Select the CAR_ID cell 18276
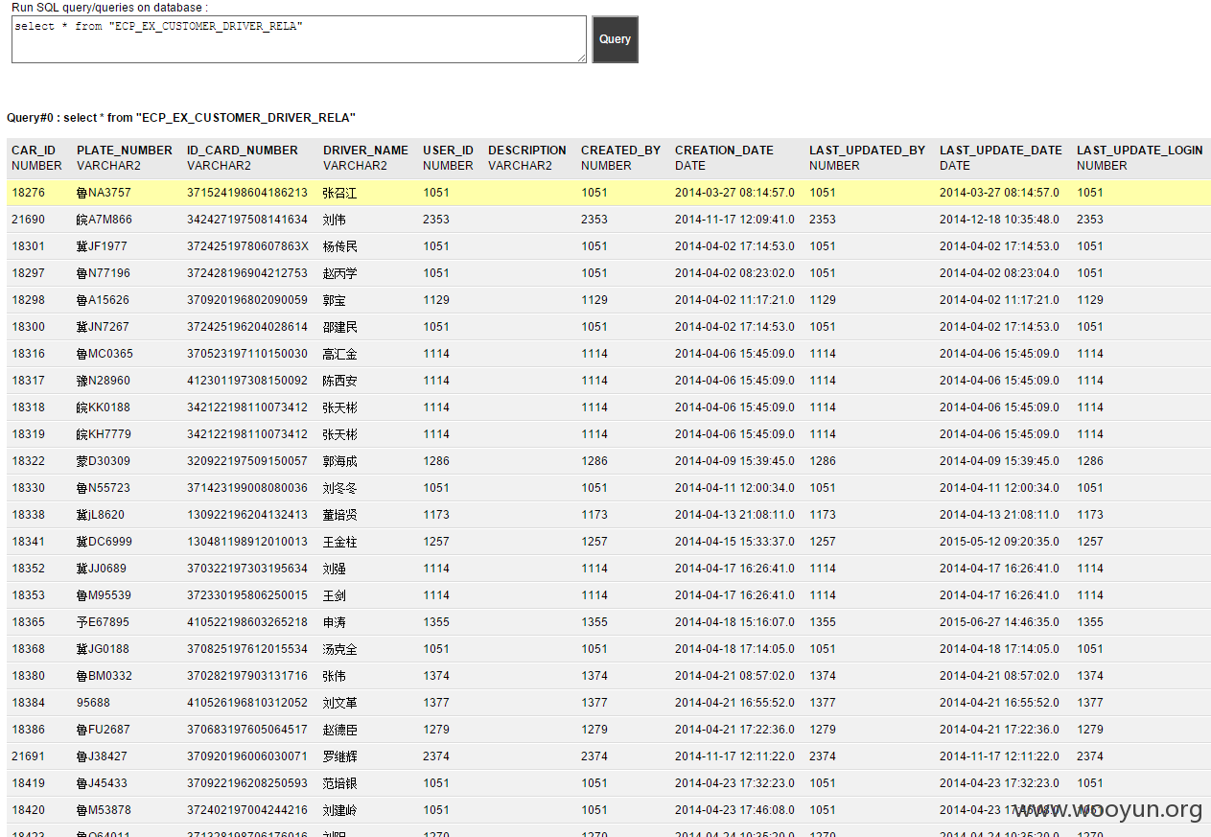 29,193
